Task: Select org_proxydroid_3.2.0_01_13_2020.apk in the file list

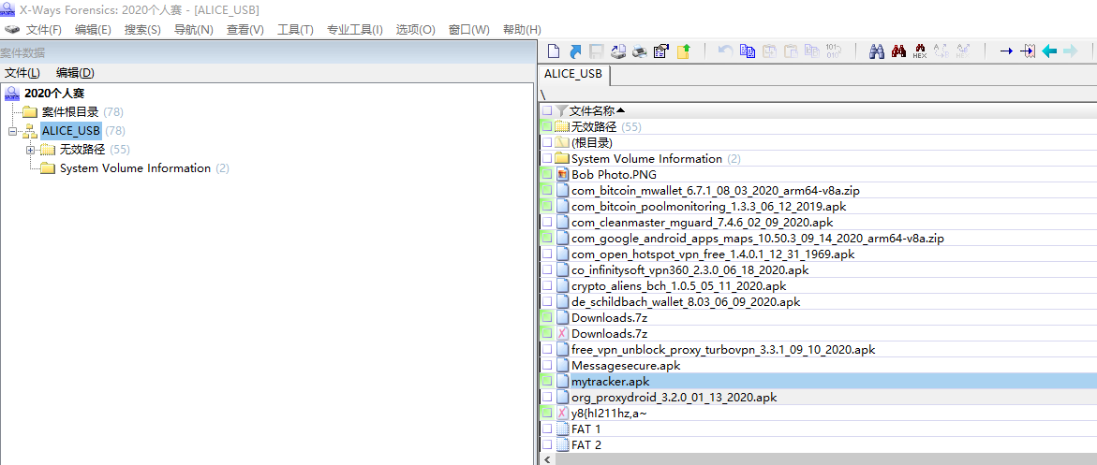Action: [x=674, y=398]
